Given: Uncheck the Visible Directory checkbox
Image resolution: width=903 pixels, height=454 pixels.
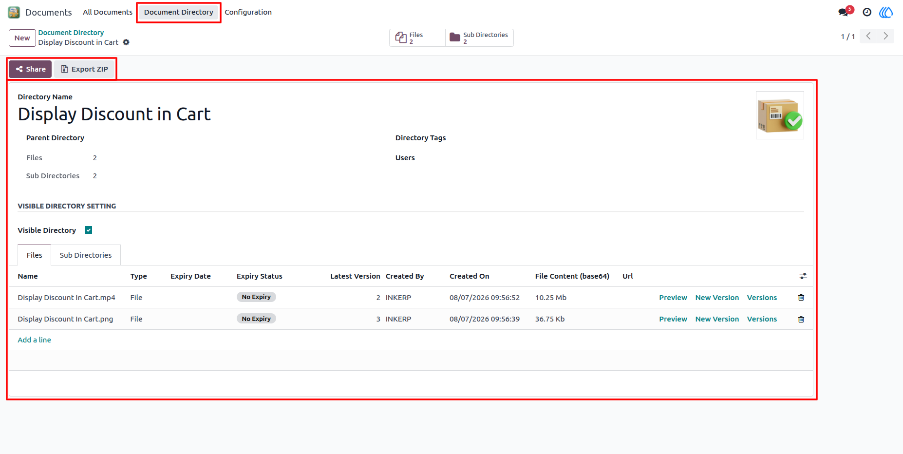Looking at the screenshot, I should [x=88, y=230].
